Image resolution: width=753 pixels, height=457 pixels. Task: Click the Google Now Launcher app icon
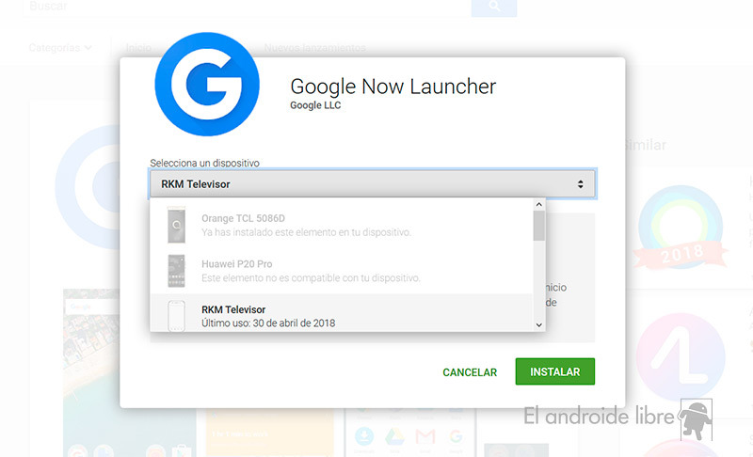[x=207, y=85]
